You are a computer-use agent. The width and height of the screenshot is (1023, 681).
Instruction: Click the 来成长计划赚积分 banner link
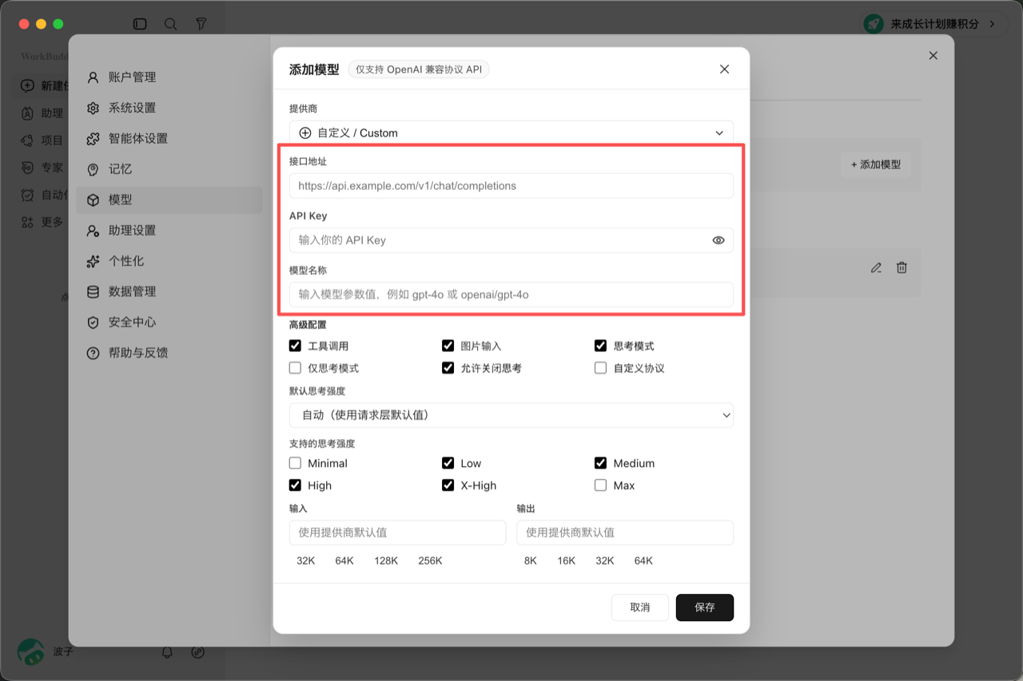coord(934,24)
